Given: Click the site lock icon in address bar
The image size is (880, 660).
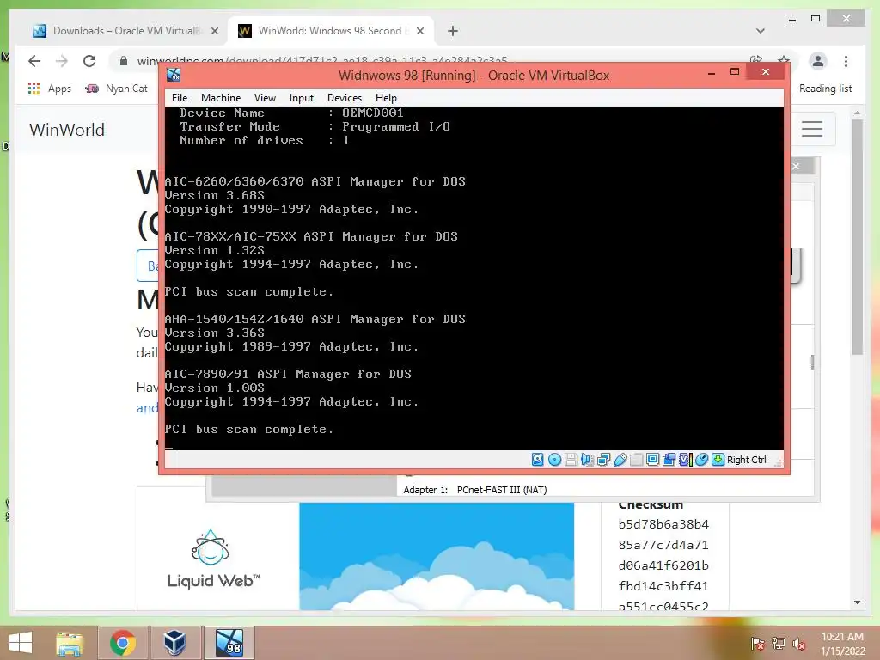Looking at the screenshot, I should [x=124, y=61].
